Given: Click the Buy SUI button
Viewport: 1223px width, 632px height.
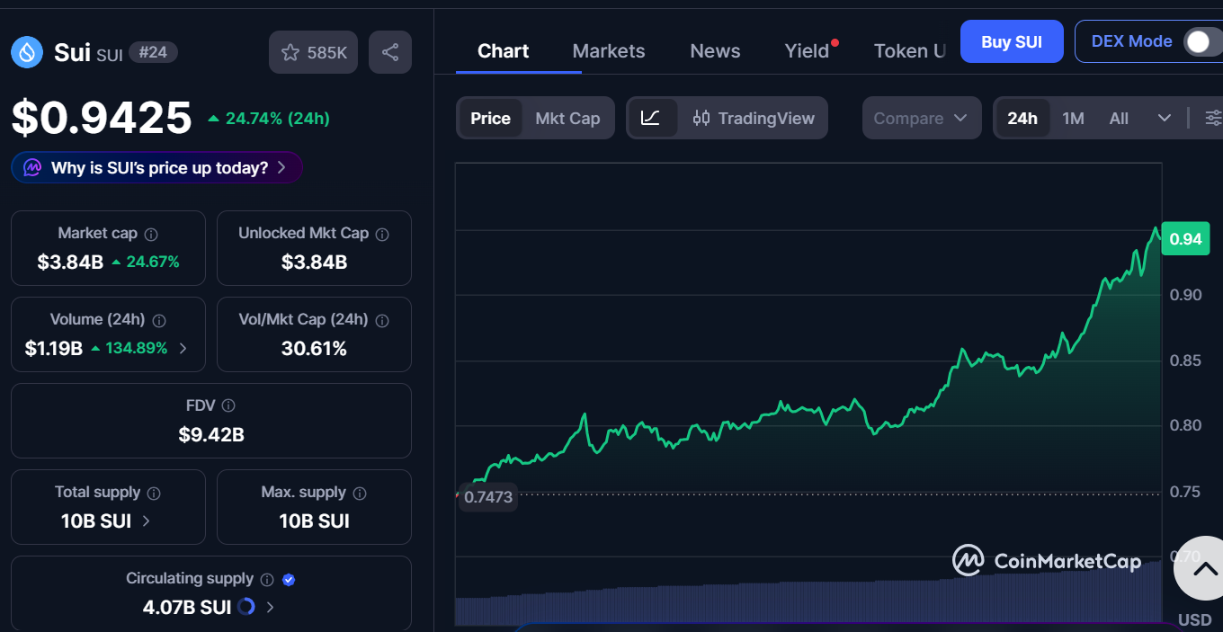Looking at the screenshot, I should pyautogui.click(x=1012, y=41).
